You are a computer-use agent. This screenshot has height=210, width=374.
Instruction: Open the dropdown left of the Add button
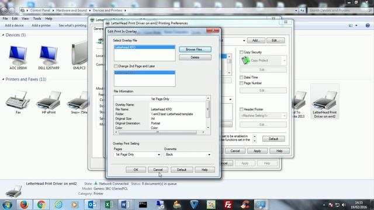pos(244,40)
